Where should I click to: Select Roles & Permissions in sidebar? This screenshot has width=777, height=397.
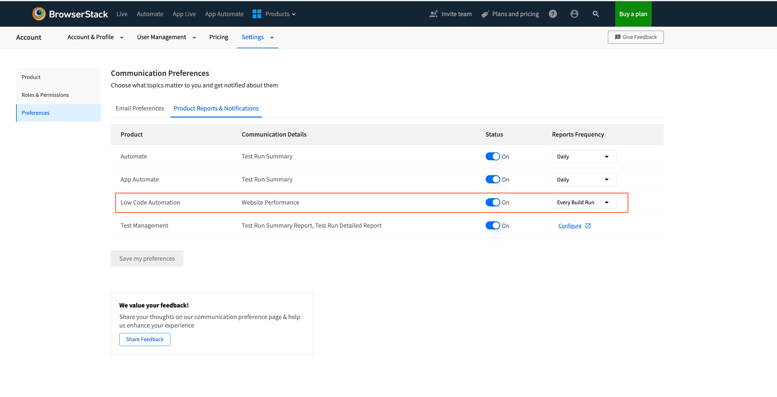pos(59,95)
